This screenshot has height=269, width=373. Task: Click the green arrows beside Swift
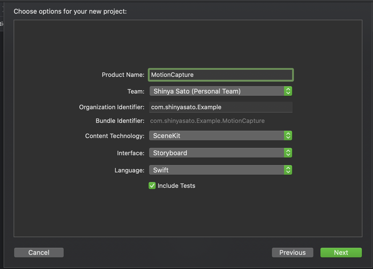[288, 170]
